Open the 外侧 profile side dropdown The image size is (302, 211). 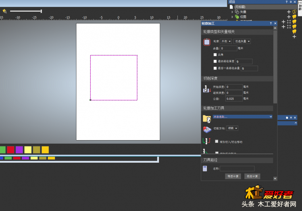[x=226, y=41]
